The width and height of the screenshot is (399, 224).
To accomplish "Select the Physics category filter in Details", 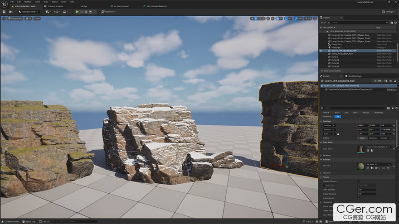I will click(x=365, y=113).
